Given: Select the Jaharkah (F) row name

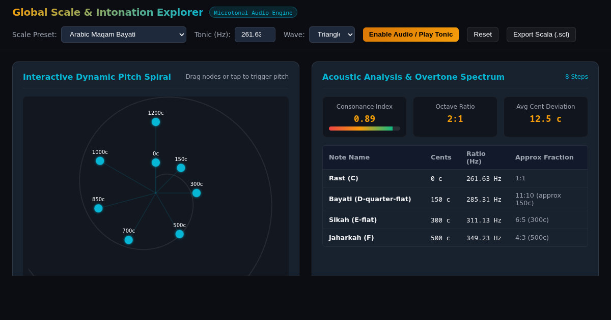Looking at the screenshot, I should click(351, 238).
